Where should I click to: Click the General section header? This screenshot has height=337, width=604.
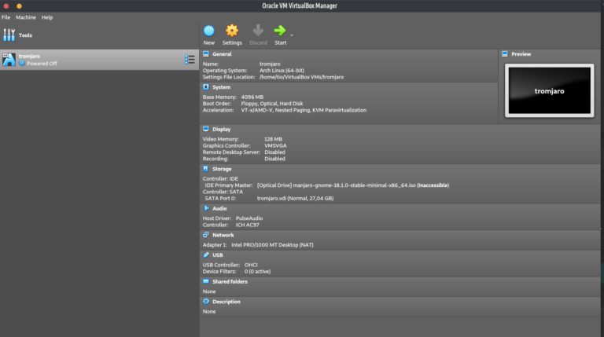point(222,54)
